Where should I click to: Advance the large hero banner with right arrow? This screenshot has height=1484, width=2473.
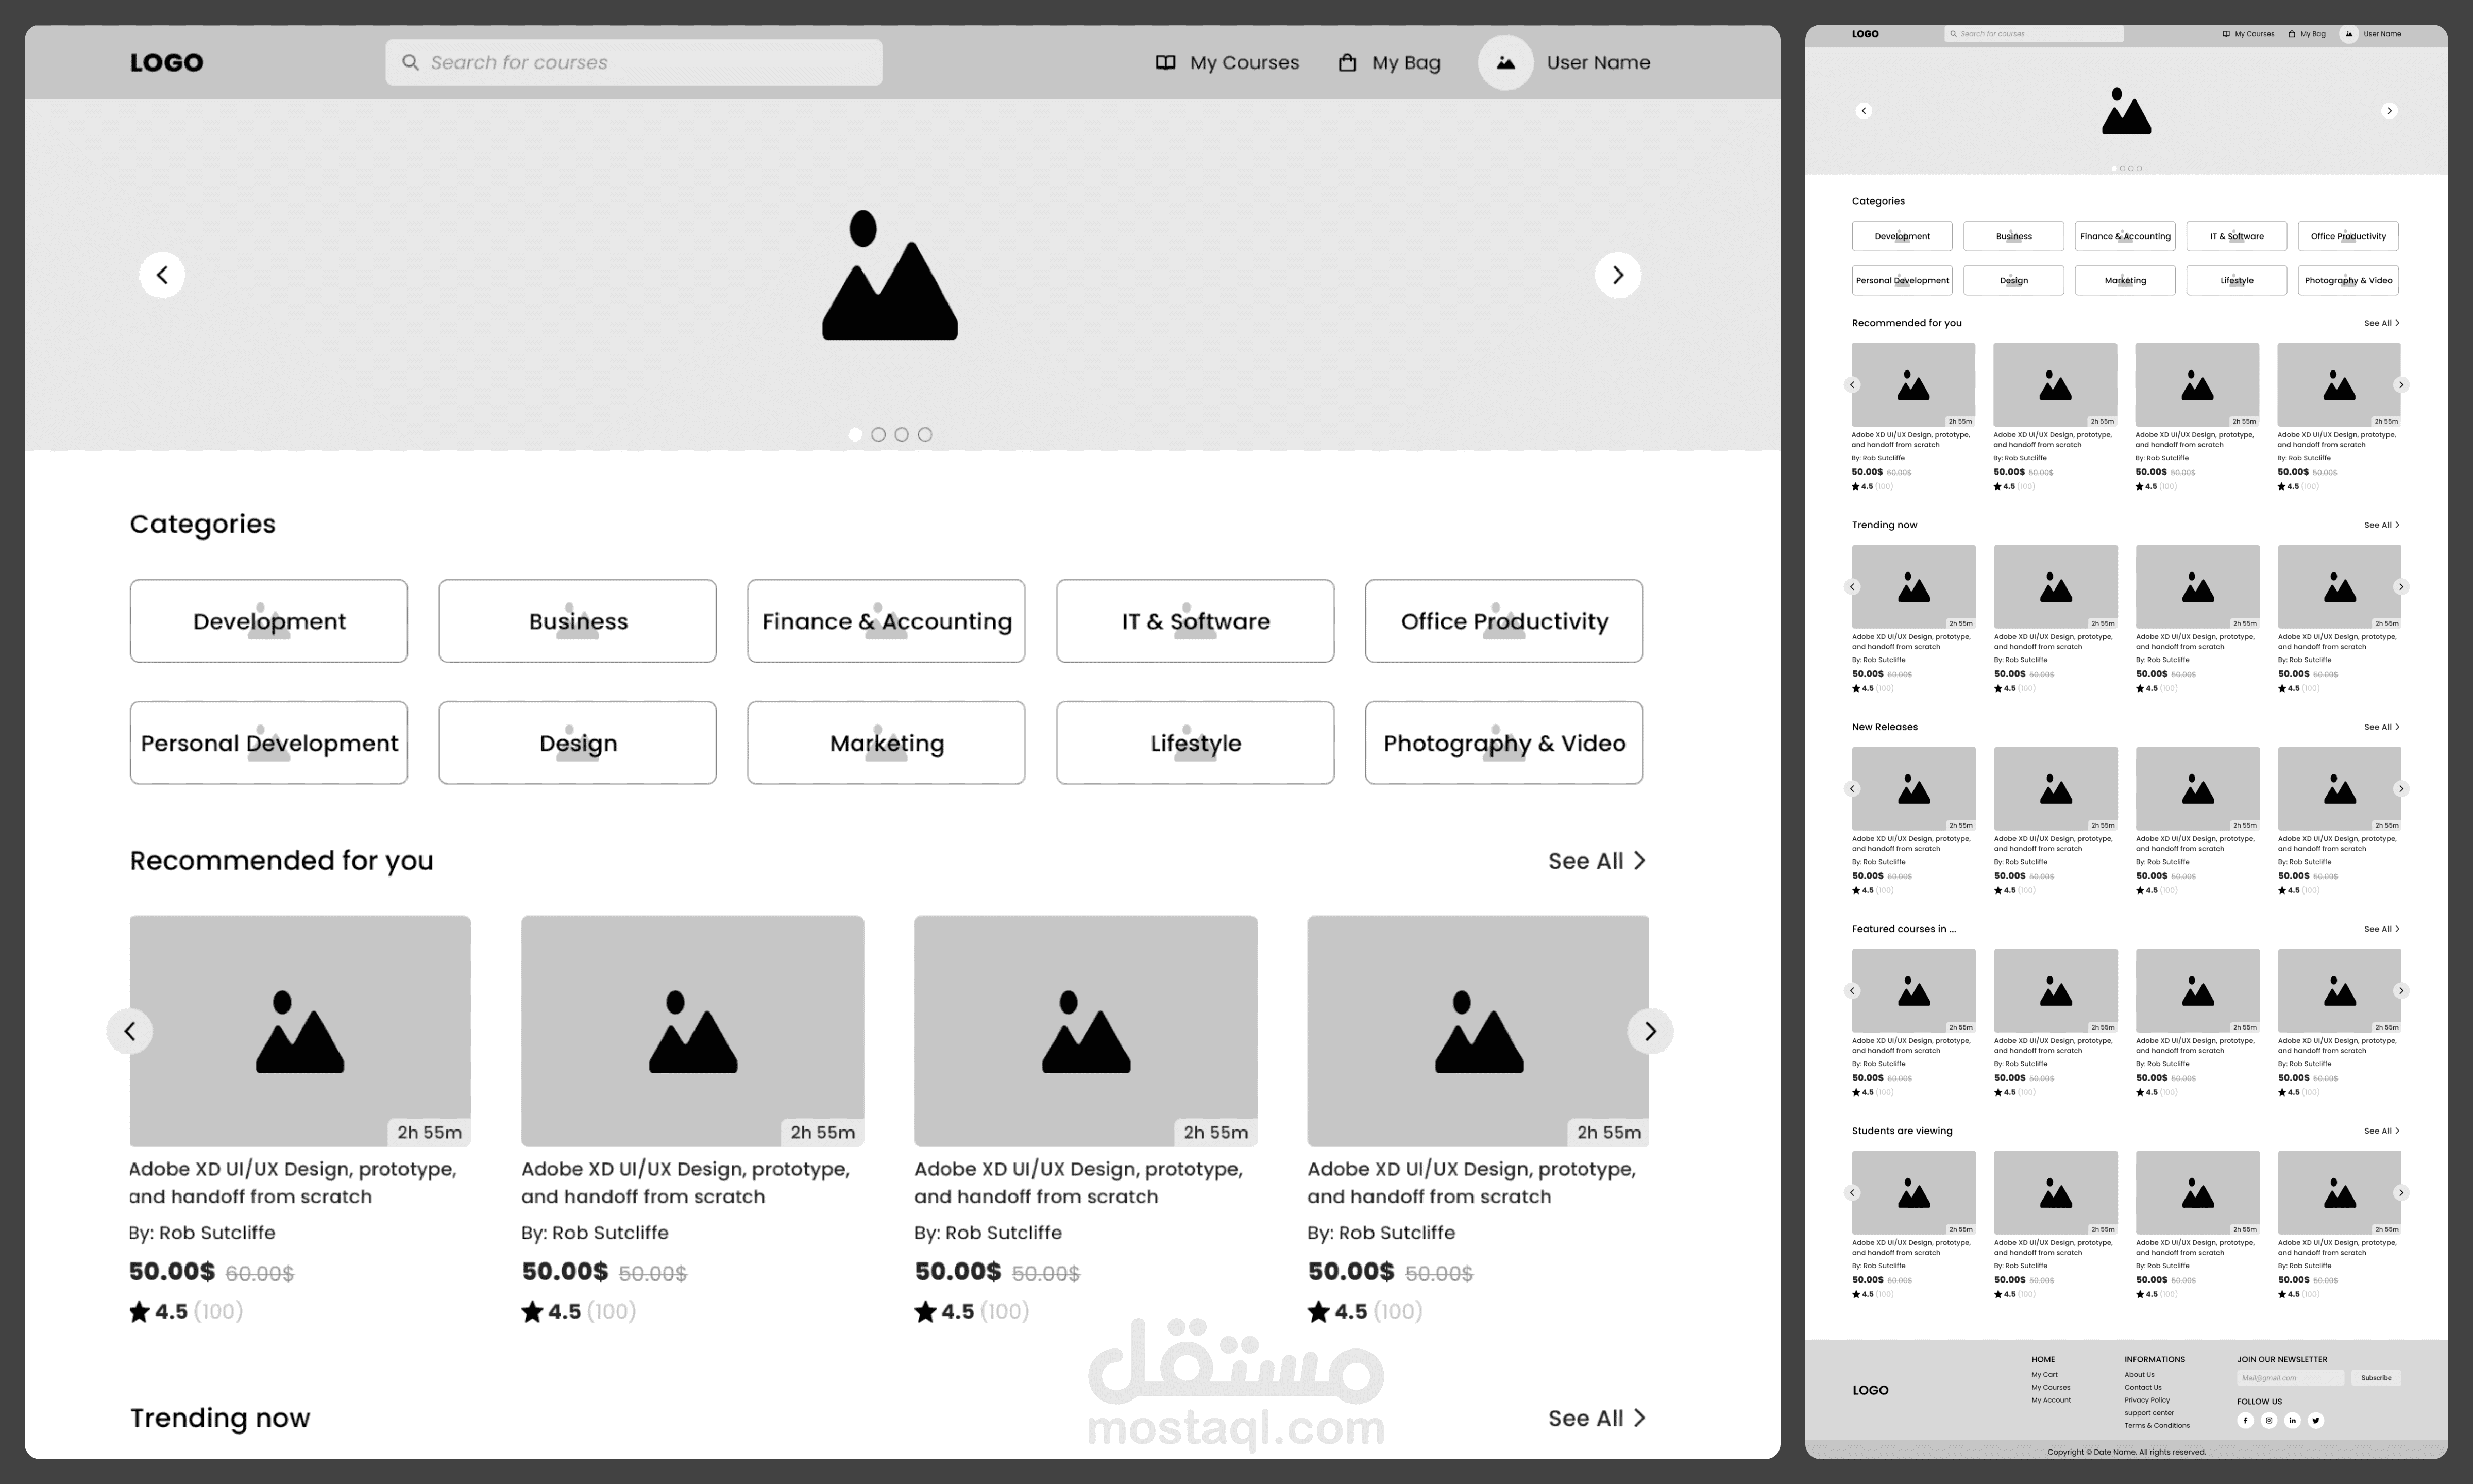1617,275
